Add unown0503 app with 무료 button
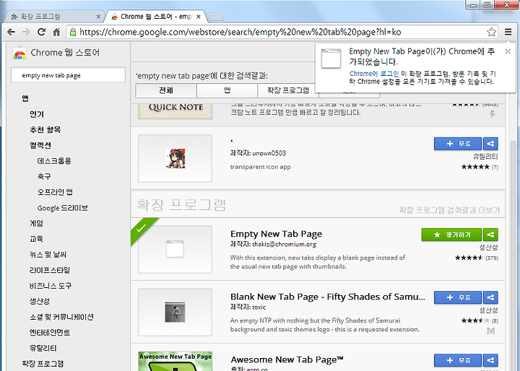This screenshot has width=520, height=371. (458, 144)
